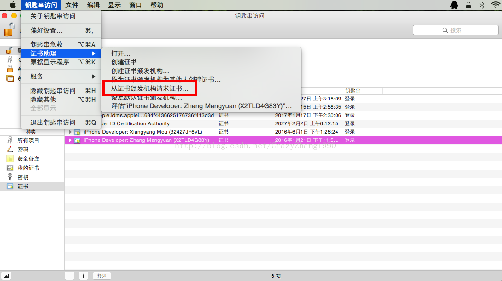The image size is (502, 281).
Task: Open 钥匙串访问 application menu
Action: tap(41, 5)
